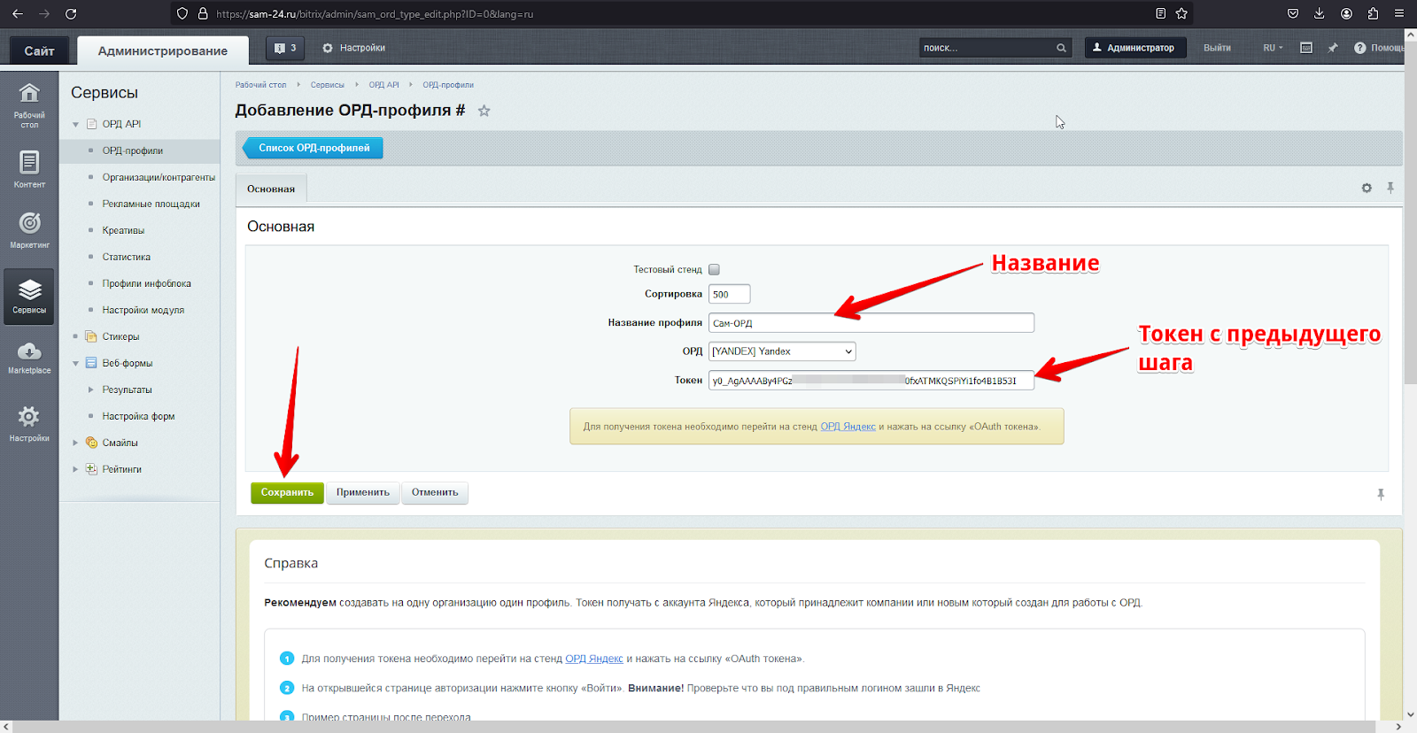Pin the admin top panel
Image resolution: width=1417 pixels, height=733 pixels.
pos(1333,48)
